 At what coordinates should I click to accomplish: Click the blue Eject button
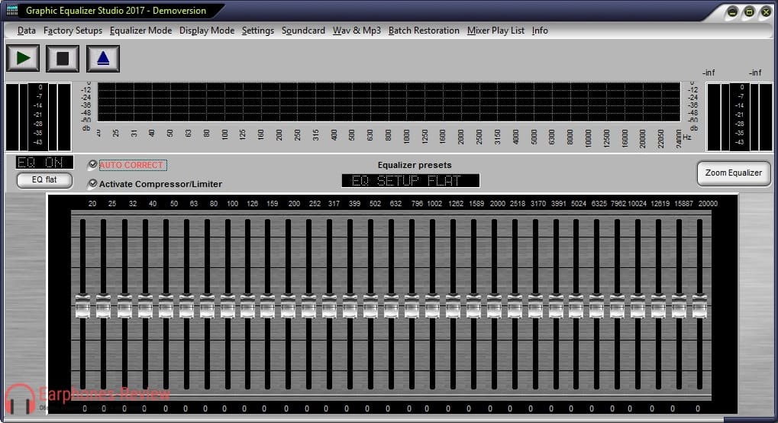point(103,58)
